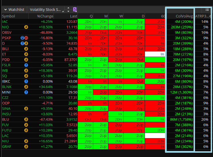Click the blue question mark icon beside IBKC

coord(26,82)
